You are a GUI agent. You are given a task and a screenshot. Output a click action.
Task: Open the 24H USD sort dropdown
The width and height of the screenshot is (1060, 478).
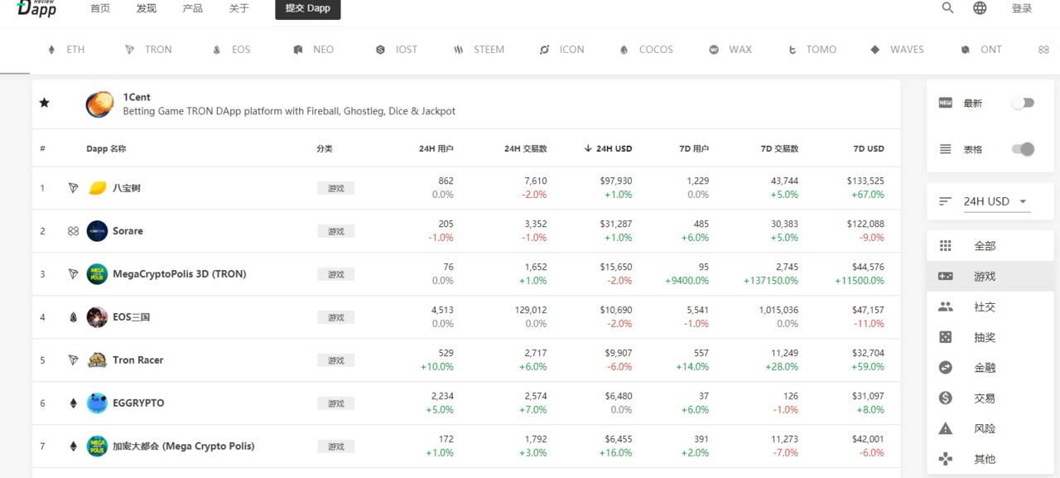(996, 201)
